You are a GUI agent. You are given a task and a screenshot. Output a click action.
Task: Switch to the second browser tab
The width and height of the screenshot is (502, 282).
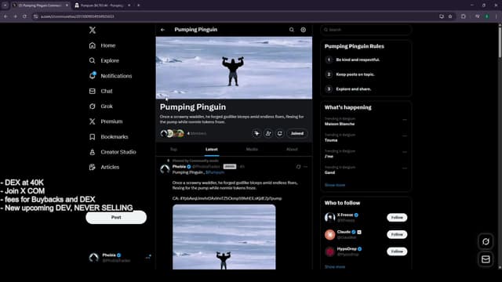tap(102, 5)
